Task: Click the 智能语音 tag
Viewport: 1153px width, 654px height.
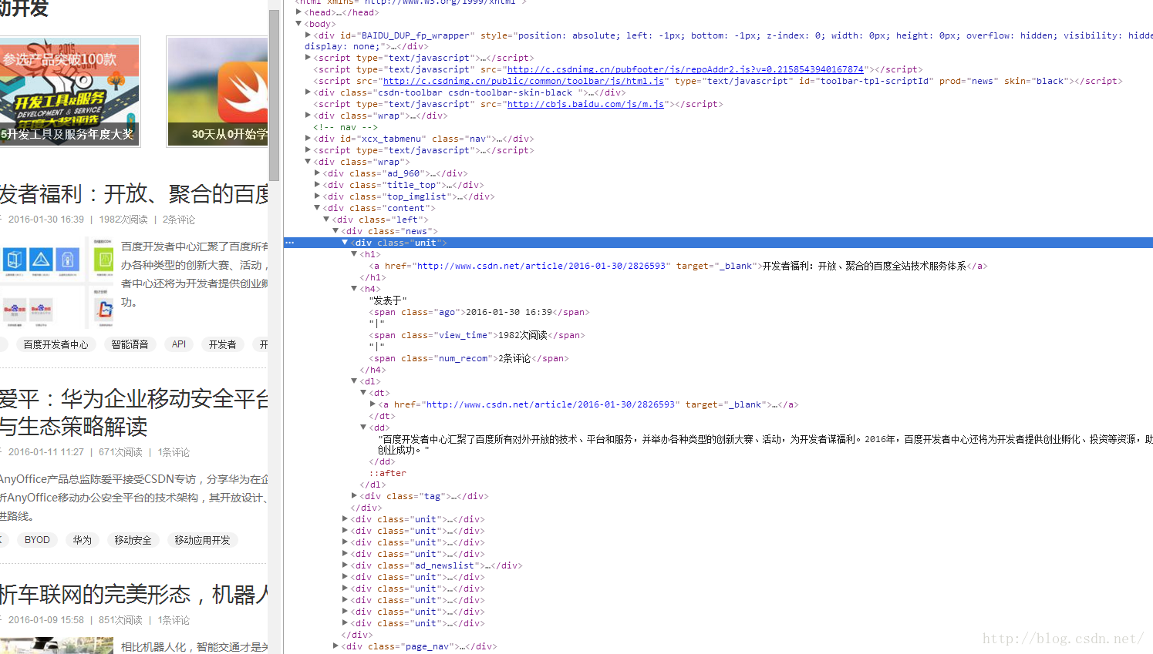Action: click(130, 344)
